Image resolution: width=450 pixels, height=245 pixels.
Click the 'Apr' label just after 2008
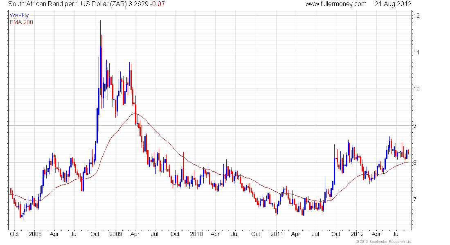pyautogui.click(x=54, y=234)
